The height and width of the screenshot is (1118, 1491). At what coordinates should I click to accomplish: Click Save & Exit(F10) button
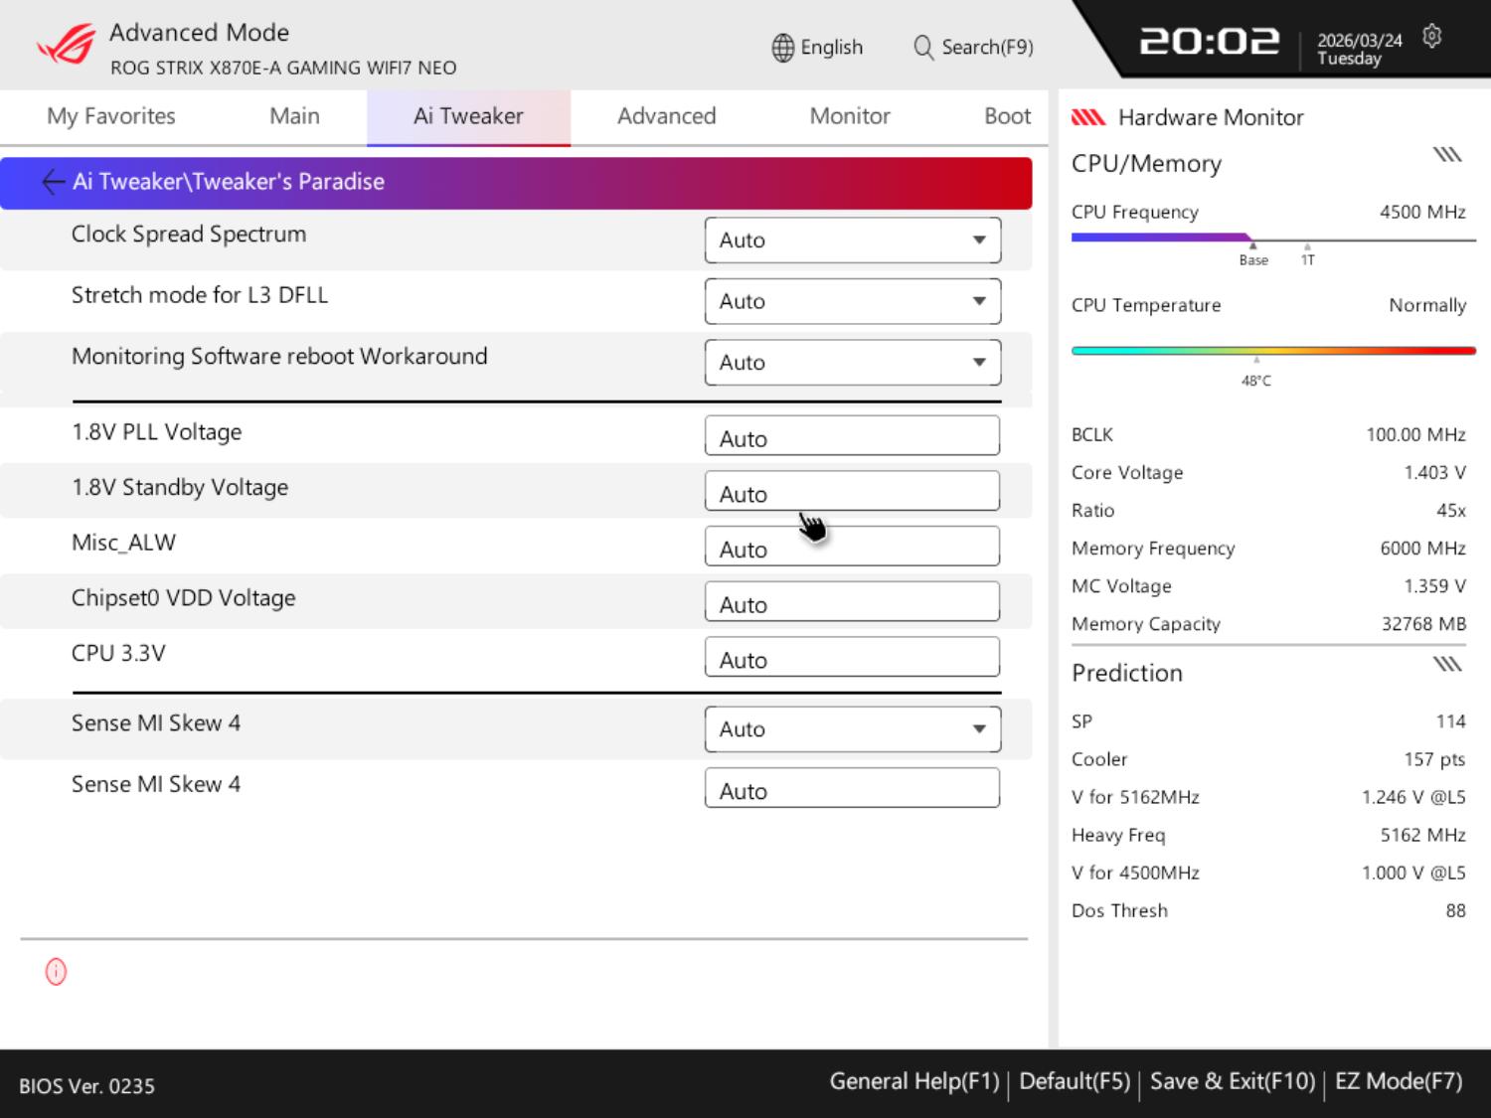click(1232, 1082)
